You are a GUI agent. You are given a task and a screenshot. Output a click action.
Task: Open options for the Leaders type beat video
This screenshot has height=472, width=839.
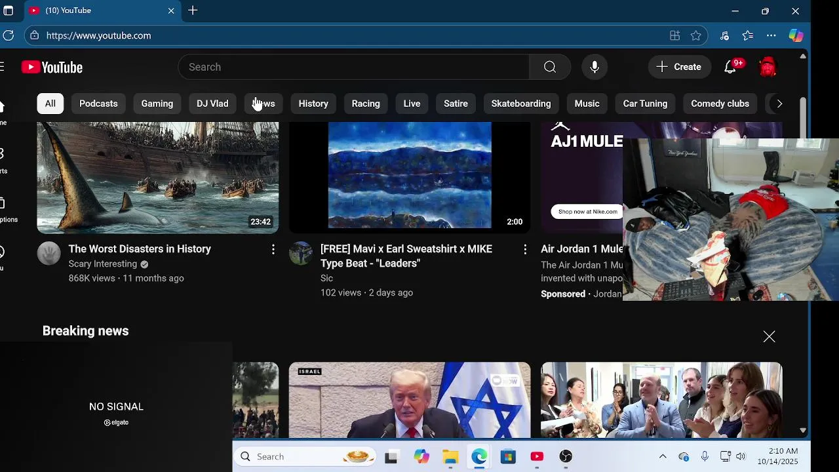(x=525, y=249)
